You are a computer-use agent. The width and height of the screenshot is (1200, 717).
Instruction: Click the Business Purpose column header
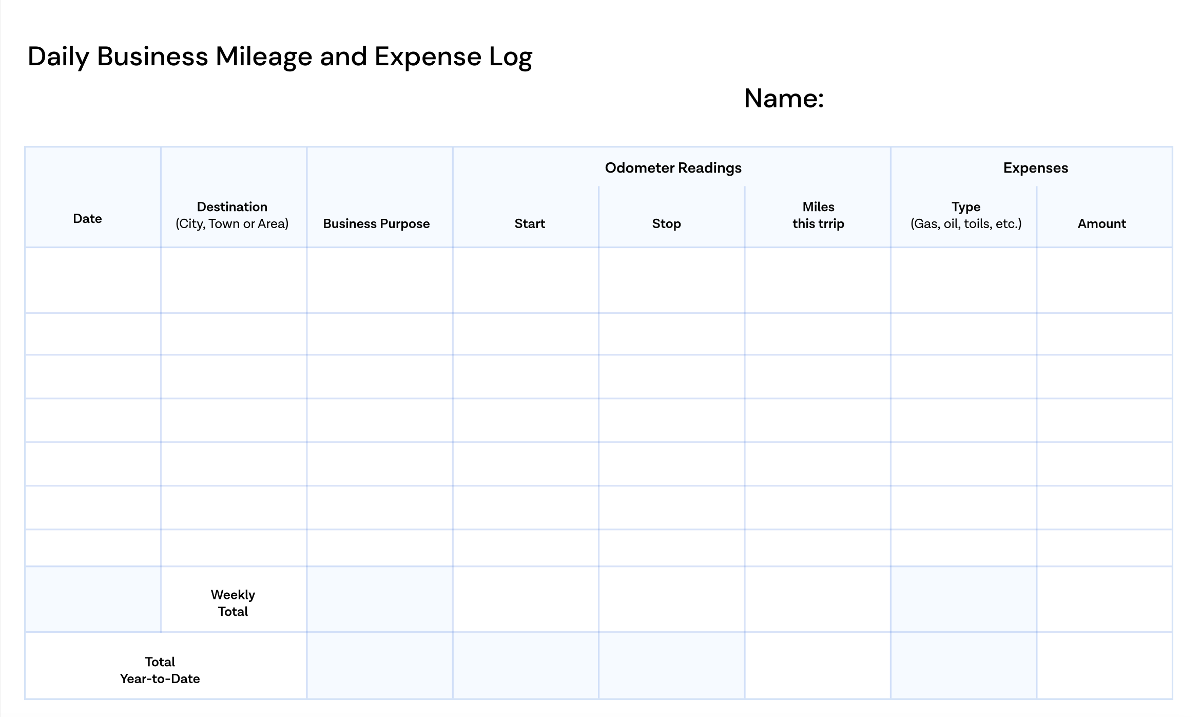click(x=376, y=223)
